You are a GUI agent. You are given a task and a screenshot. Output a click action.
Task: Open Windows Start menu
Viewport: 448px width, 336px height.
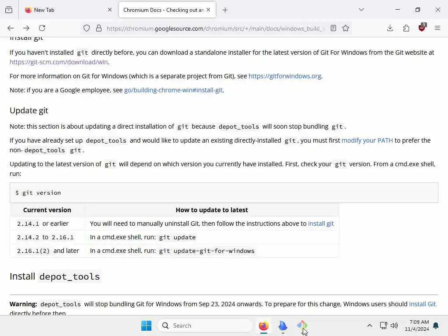coord(146,325)
